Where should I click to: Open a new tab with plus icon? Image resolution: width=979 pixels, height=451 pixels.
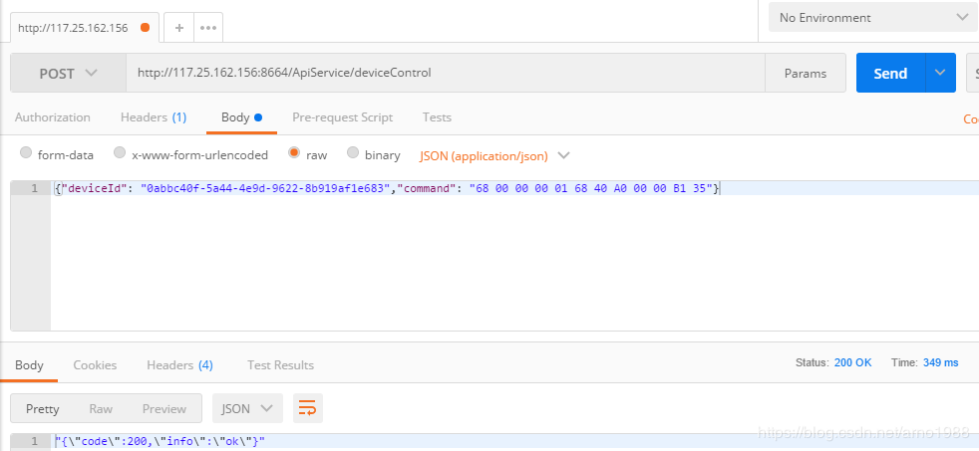(179, 28)
